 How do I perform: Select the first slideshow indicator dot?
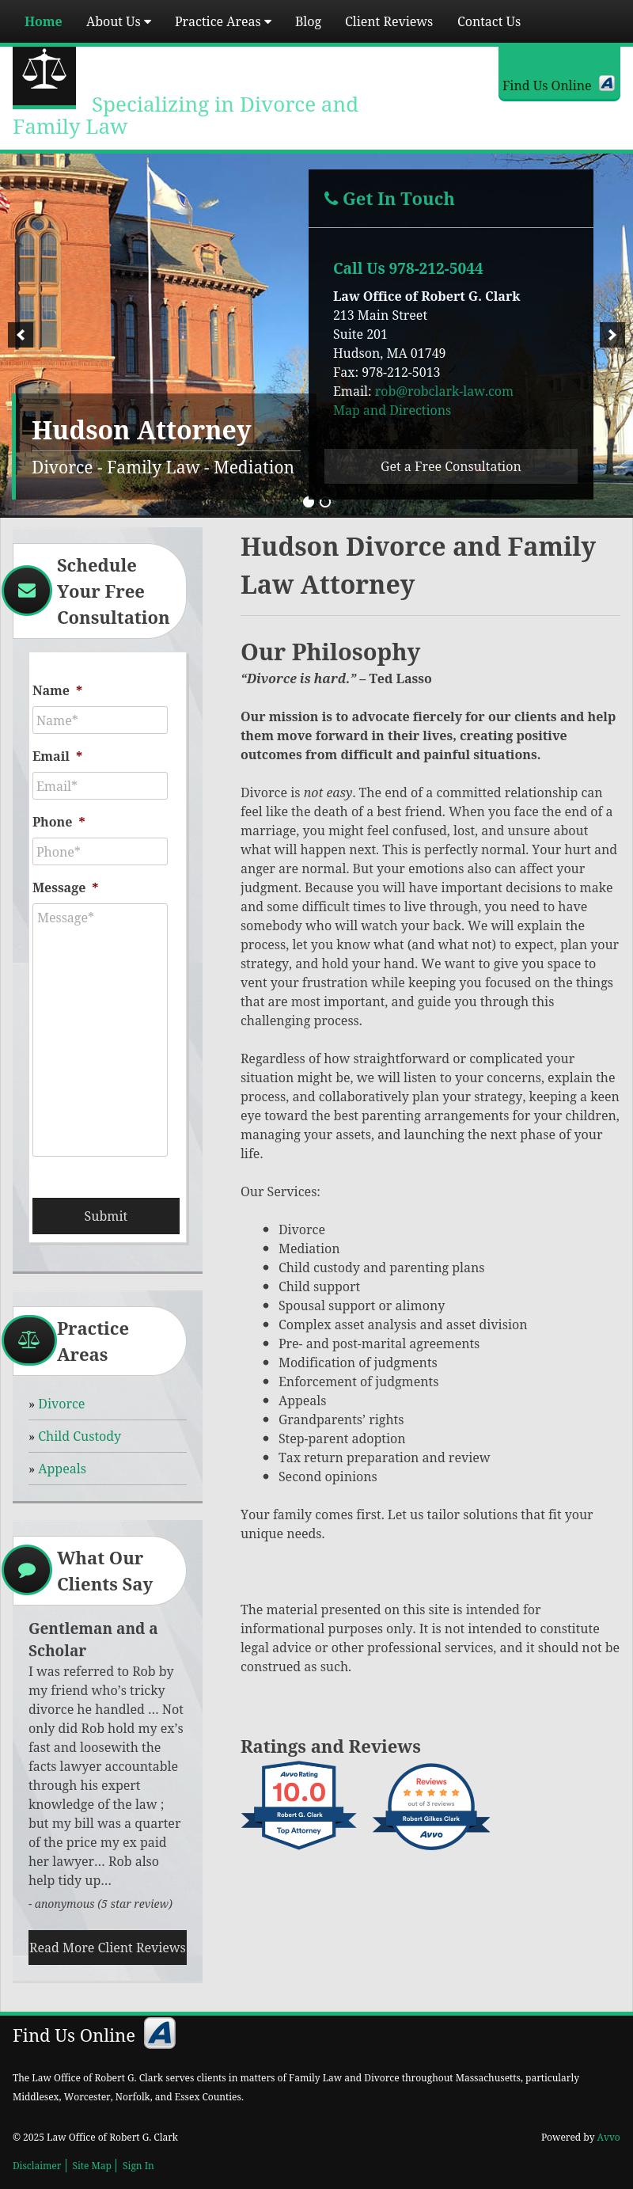click(309, 502)
